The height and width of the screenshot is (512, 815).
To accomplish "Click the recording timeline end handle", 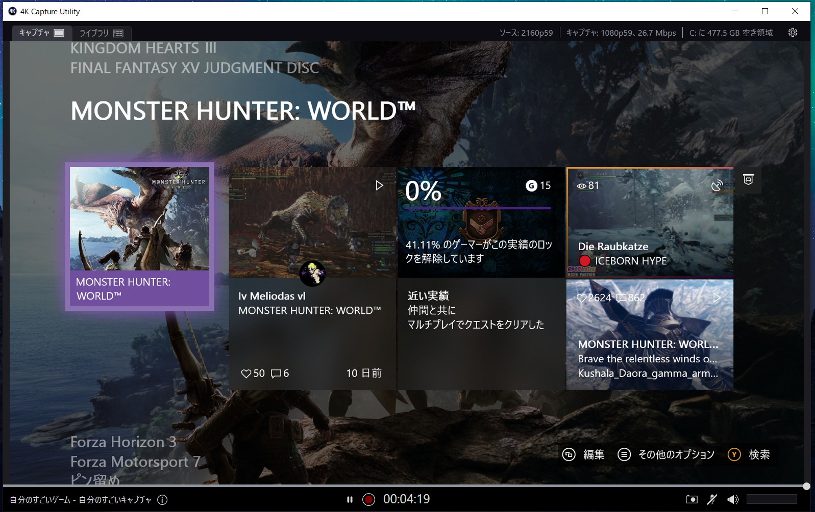I will tap(806, 486).
